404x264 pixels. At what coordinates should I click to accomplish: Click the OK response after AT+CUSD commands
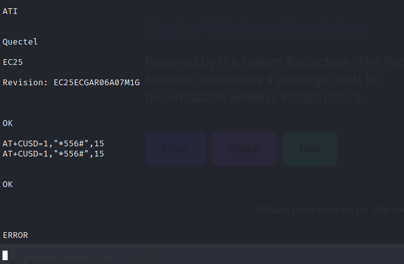coord(8,184)
